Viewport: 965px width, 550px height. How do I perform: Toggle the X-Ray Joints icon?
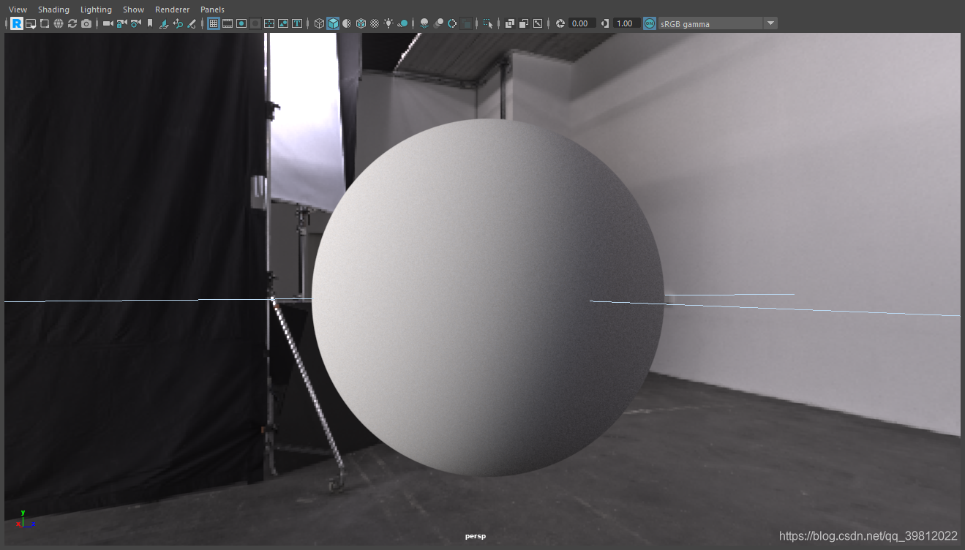(x=538, y=23)
